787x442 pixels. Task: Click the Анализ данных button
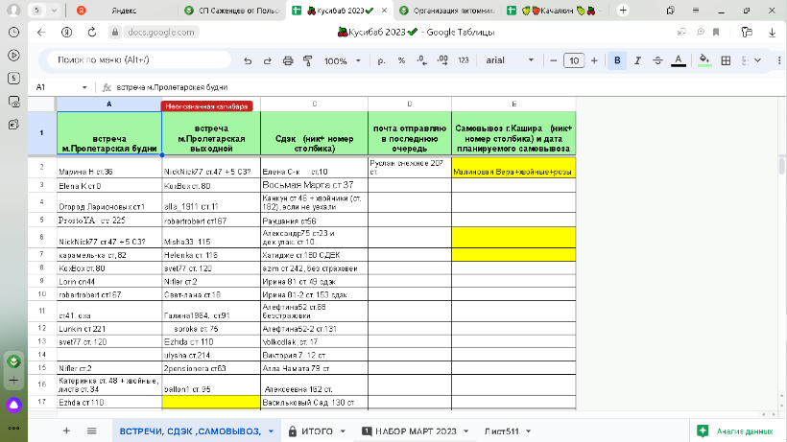(735, 431)
